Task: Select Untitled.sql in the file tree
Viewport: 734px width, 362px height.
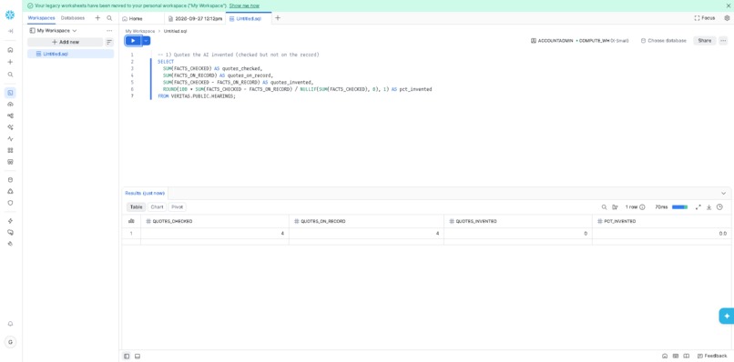Action: [71, 54]
